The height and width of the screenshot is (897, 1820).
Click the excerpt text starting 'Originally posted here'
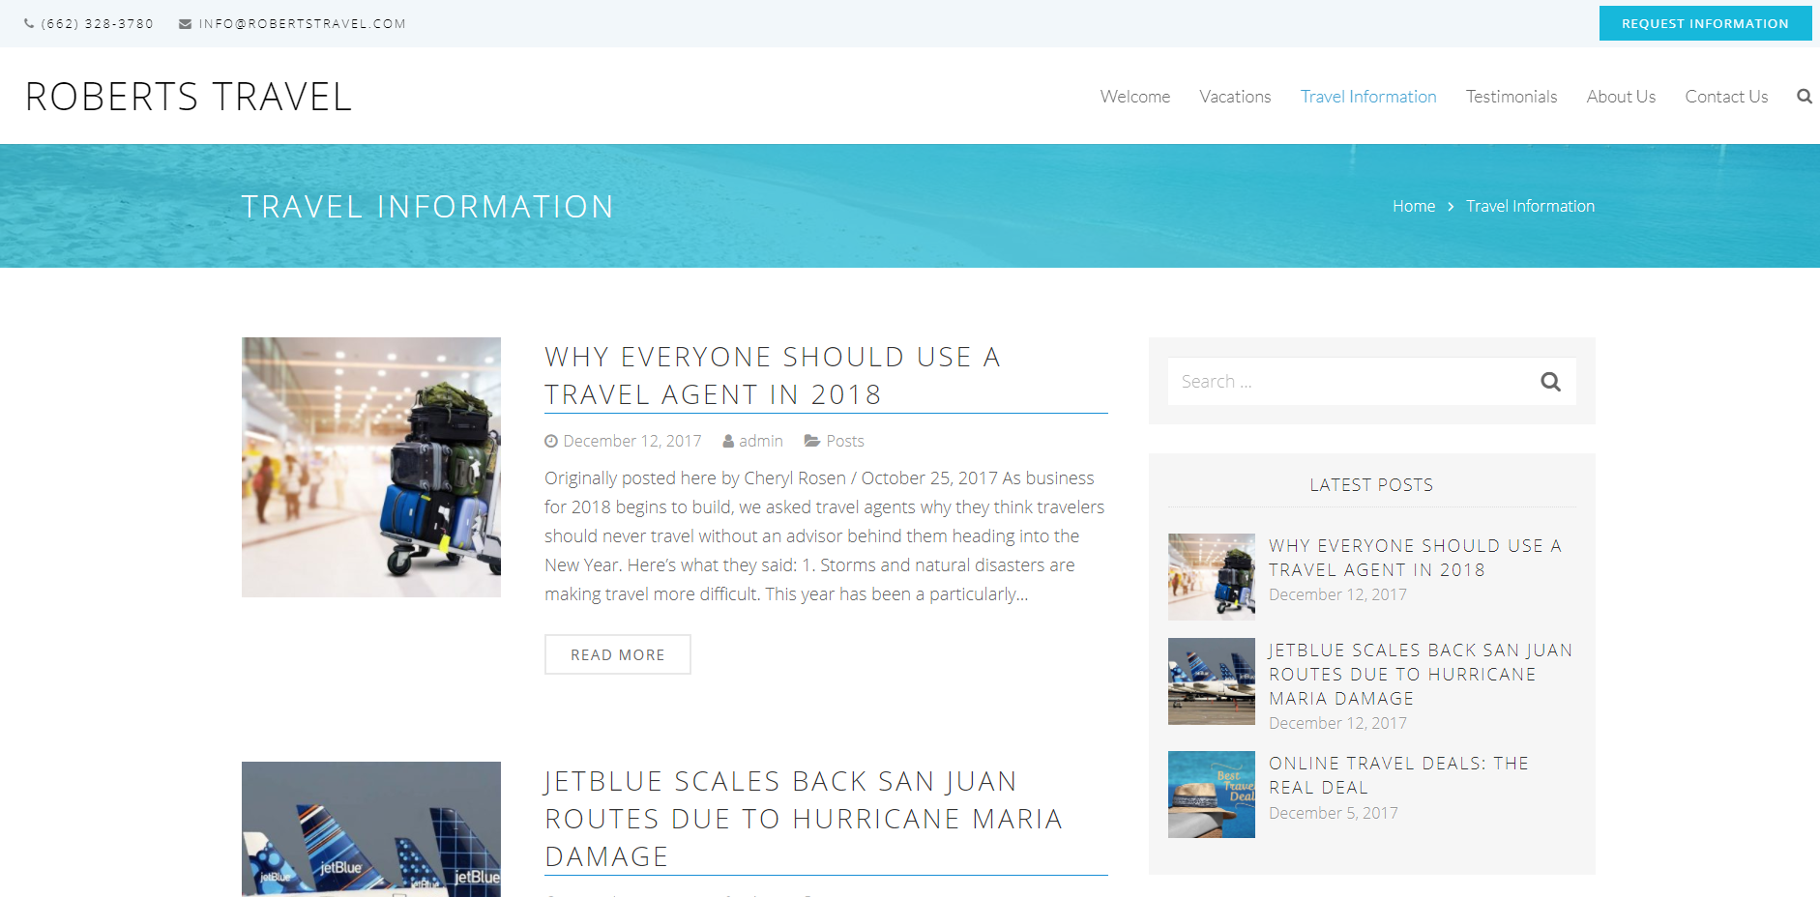point(825,535)
